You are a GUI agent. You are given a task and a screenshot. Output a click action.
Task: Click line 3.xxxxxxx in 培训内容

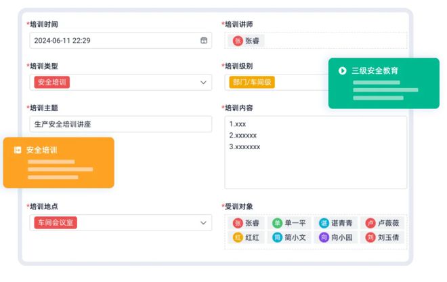coord(244,146)
